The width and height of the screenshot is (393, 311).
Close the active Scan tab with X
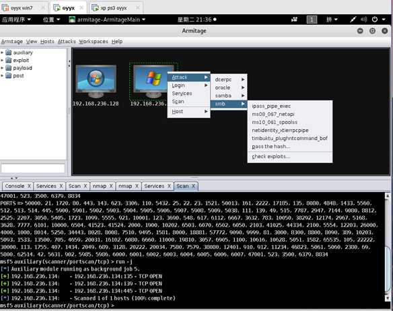(193, 186)
